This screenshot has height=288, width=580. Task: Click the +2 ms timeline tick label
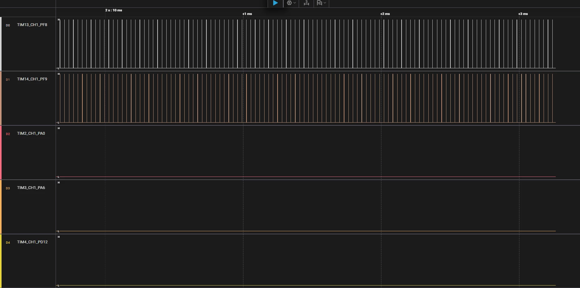click(385, 14)
